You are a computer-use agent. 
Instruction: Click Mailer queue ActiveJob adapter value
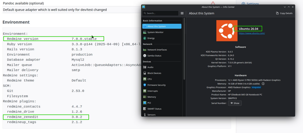tap(107, 65)
